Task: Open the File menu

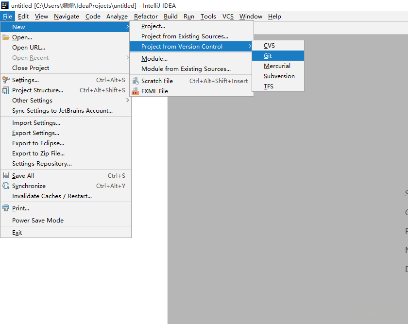Action: pyautogui.click(x=8, y=17)
